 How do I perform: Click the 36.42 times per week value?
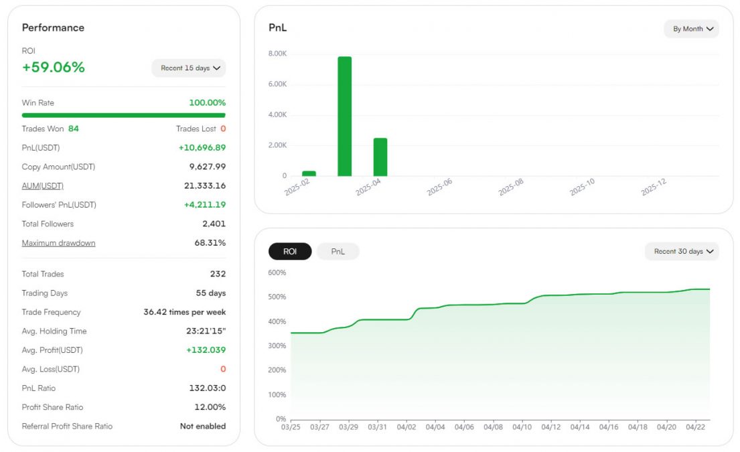tap(185, 312)
